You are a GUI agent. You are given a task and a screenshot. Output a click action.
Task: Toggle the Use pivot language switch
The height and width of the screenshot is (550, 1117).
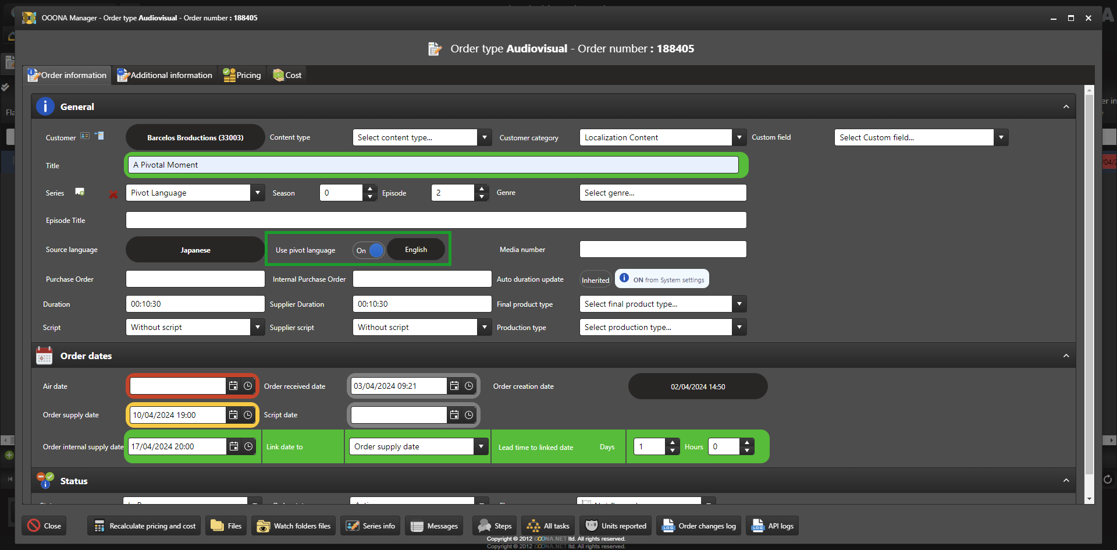tap(369, 250)
